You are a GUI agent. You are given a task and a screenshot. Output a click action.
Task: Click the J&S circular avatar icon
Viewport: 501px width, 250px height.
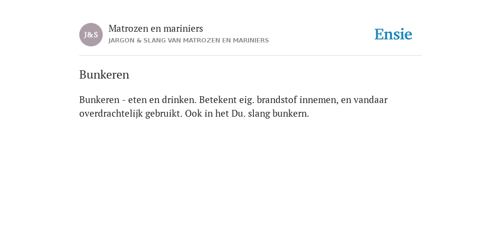pyautogui.click(x=91, y=35)
